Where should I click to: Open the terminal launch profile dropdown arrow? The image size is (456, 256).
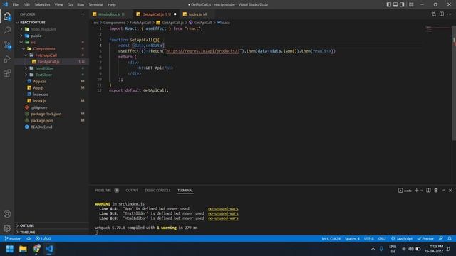(421, 191)
